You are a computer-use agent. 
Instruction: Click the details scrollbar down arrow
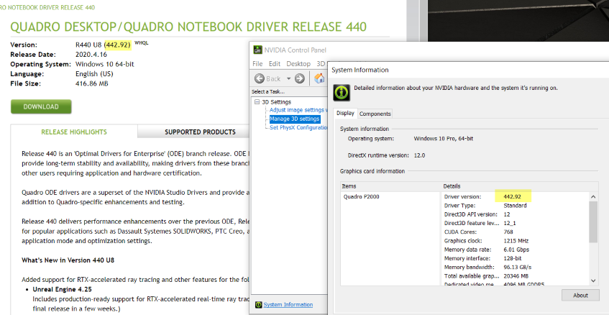tap(593, 280)
